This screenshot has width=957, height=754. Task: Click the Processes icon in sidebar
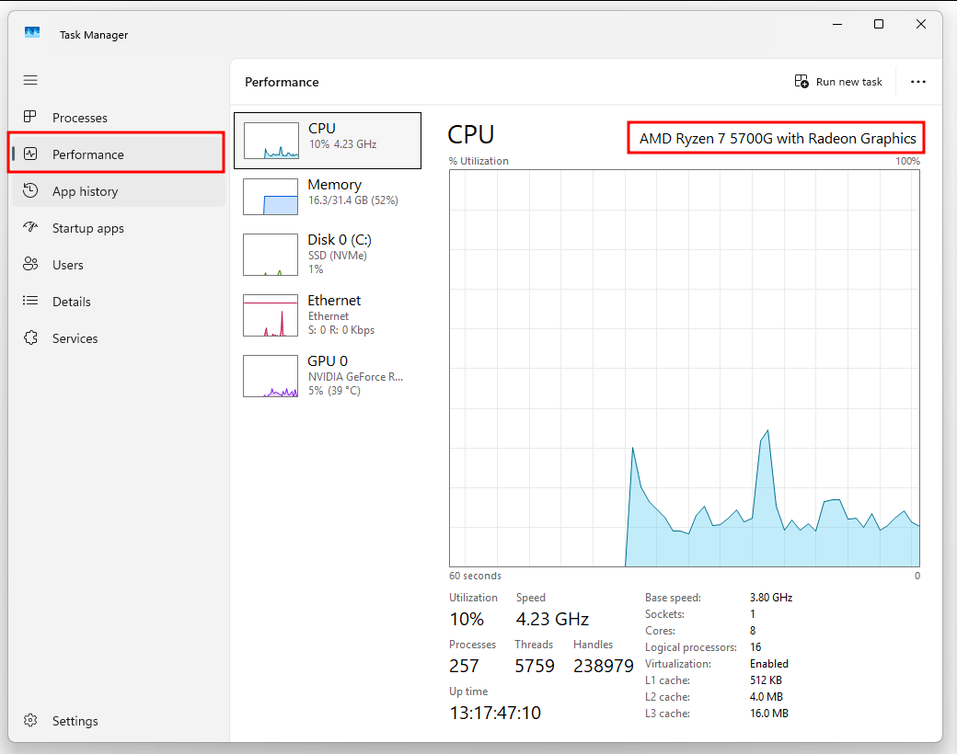[29, 117]
